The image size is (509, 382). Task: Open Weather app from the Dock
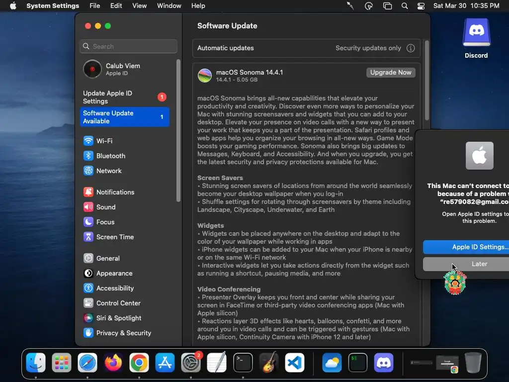[x=332, y=363]
